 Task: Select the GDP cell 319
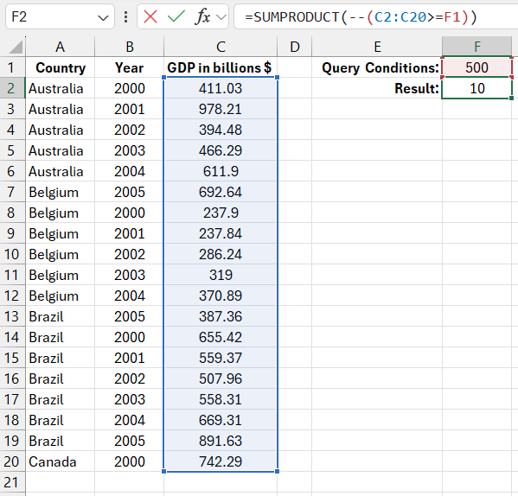(221, 275)
